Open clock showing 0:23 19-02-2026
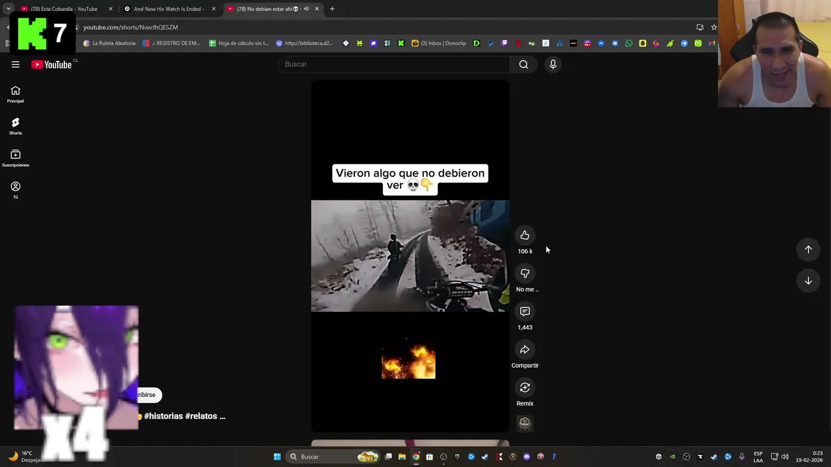 click(x=809, y=457)
